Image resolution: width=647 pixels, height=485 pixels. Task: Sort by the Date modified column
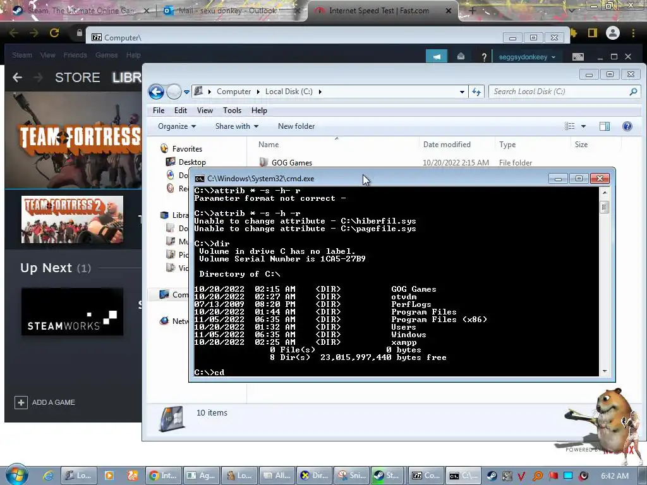pos(447,145)
